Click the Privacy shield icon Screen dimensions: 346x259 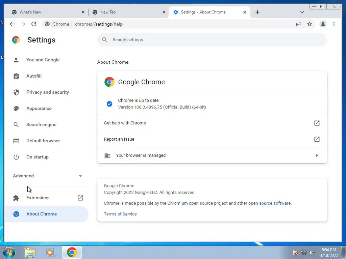coord(16,92)
